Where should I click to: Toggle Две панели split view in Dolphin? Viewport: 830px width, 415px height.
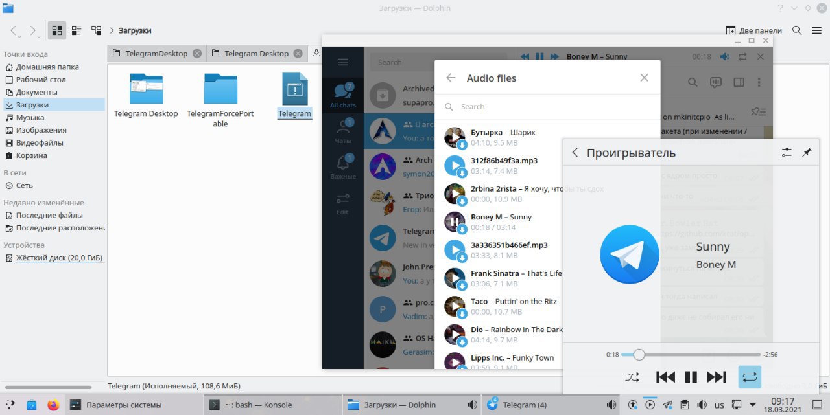click(x=753, y=30)
